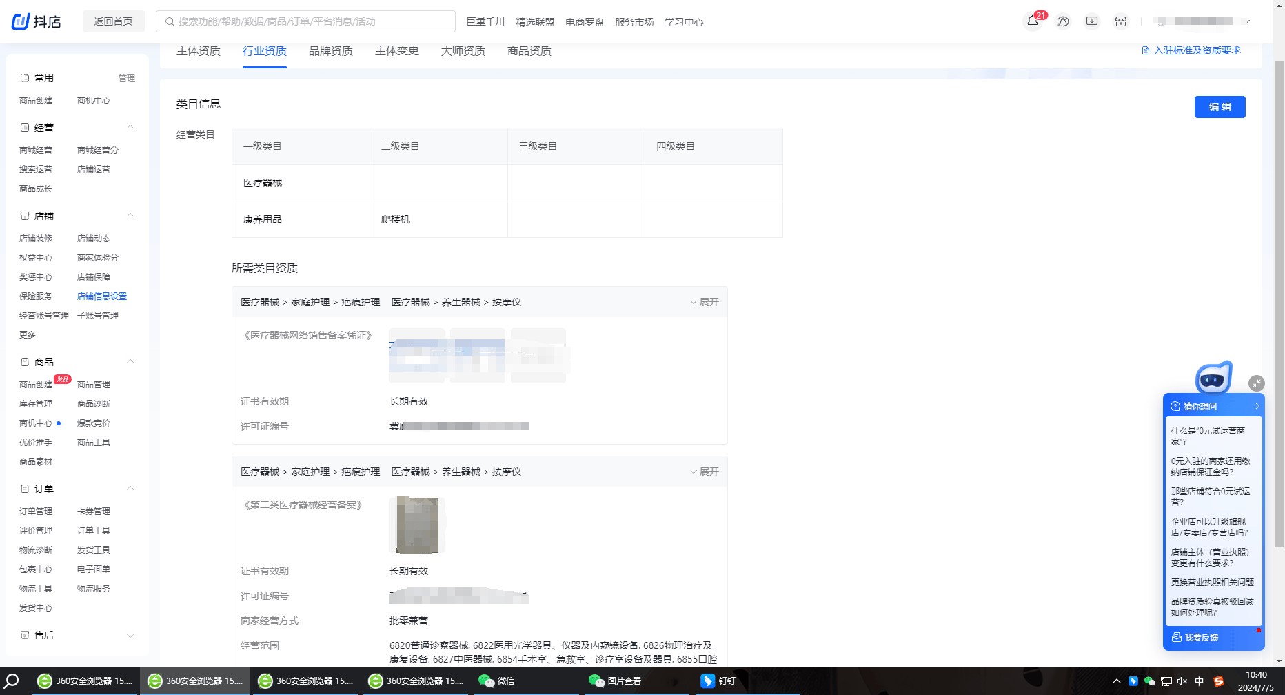Expand the 第二类医疗器械经营备案 qualification card with 展开
The width and height of the screenshot is (1285, 695).
[x=705, y=472]
